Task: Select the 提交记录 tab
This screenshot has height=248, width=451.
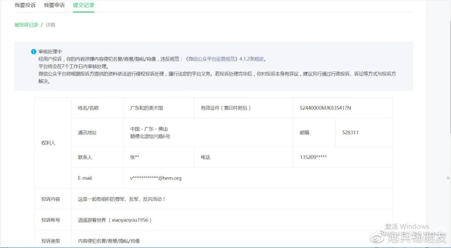Action: [84, 5]
